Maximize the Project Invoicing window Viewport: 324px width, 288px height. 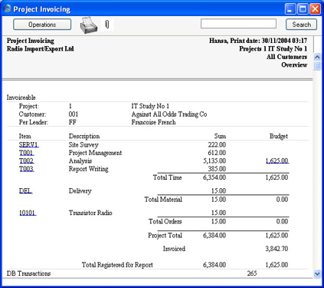[303, 9]
